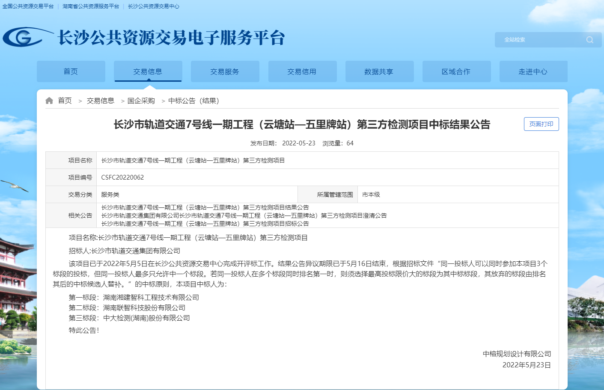Open the related 澄清公告 link

click(244, 216)
